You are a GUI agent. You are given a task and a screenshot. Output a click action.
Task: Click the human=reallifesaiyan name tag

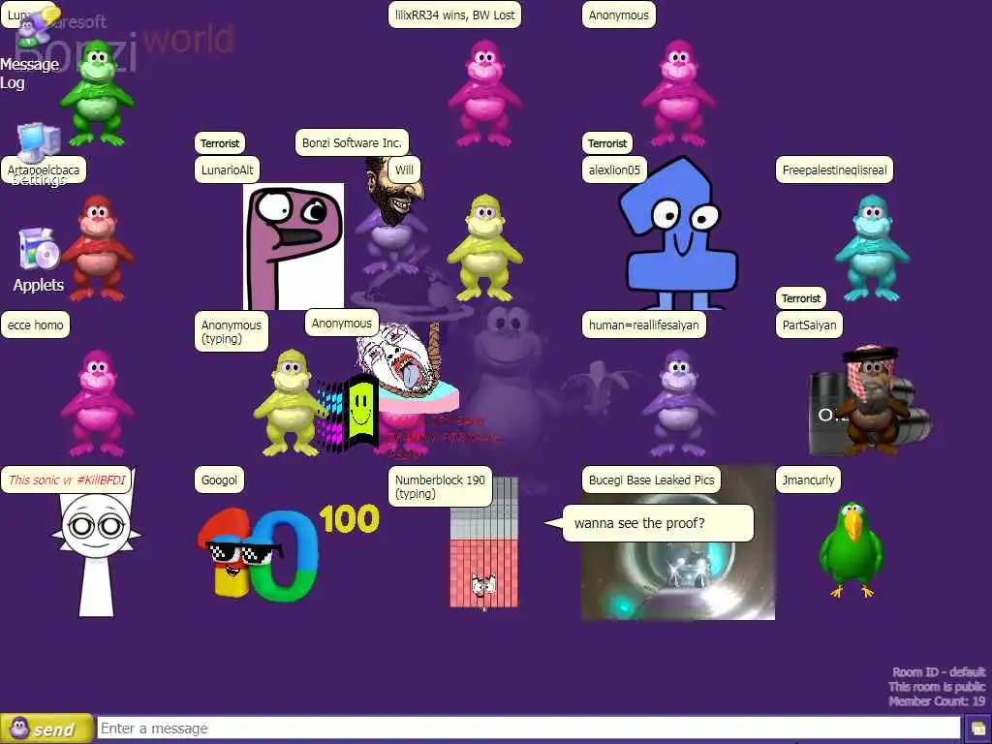point(644,325)
